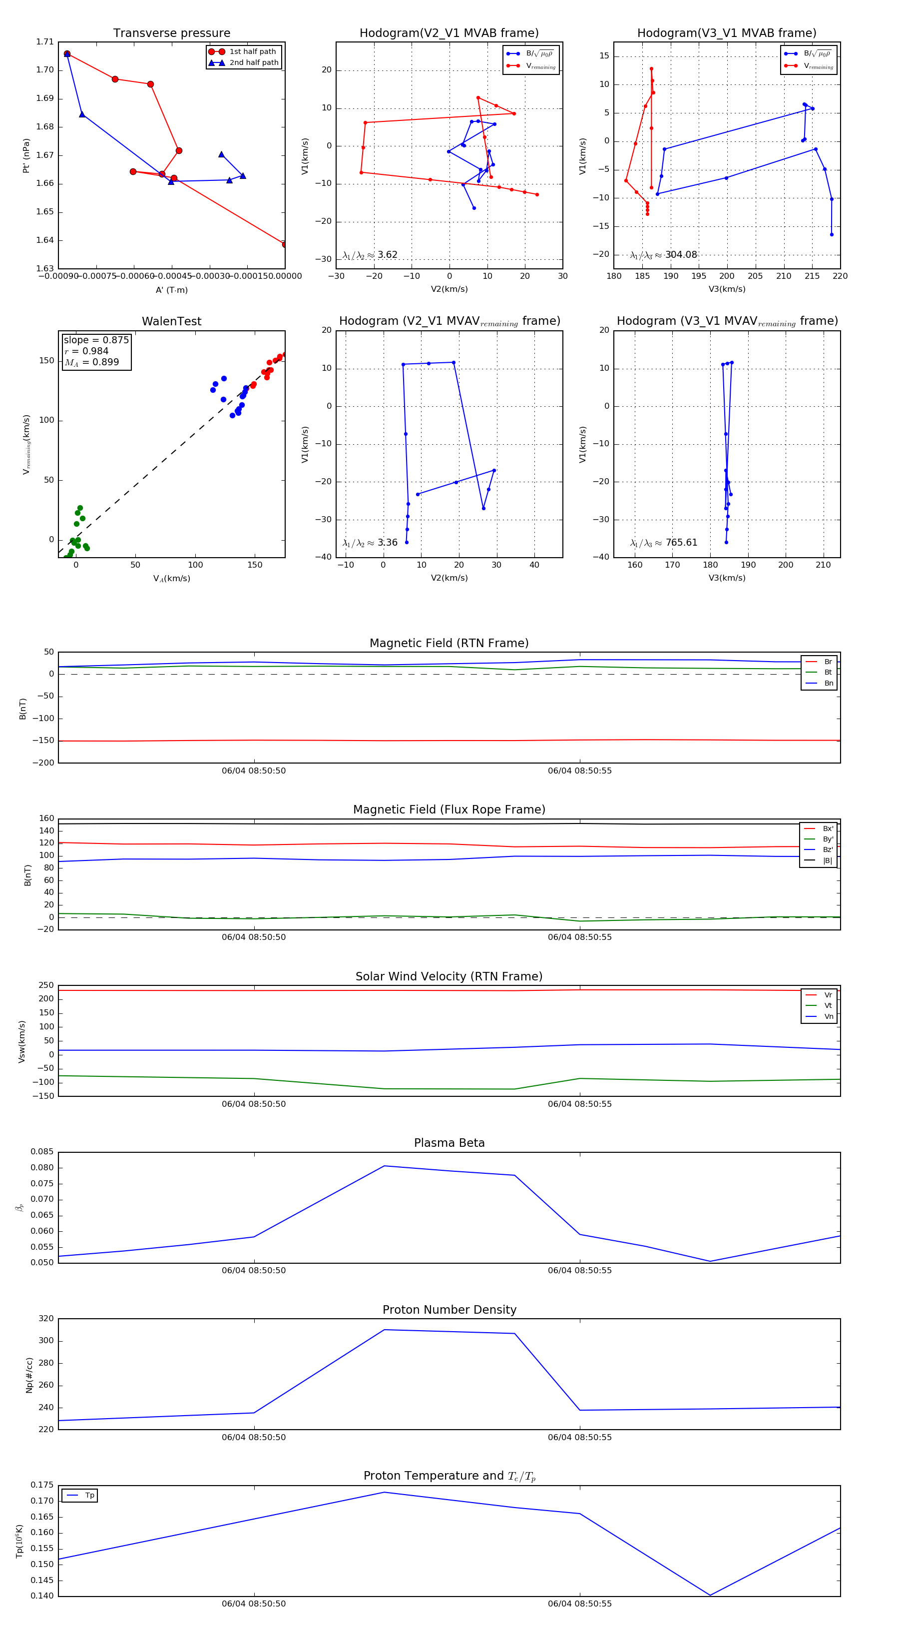This screenshot has width=899, height=1649.
Task: Click the 'Vr' legend entry
Action: pyautogui.click(x=820, y=995)
